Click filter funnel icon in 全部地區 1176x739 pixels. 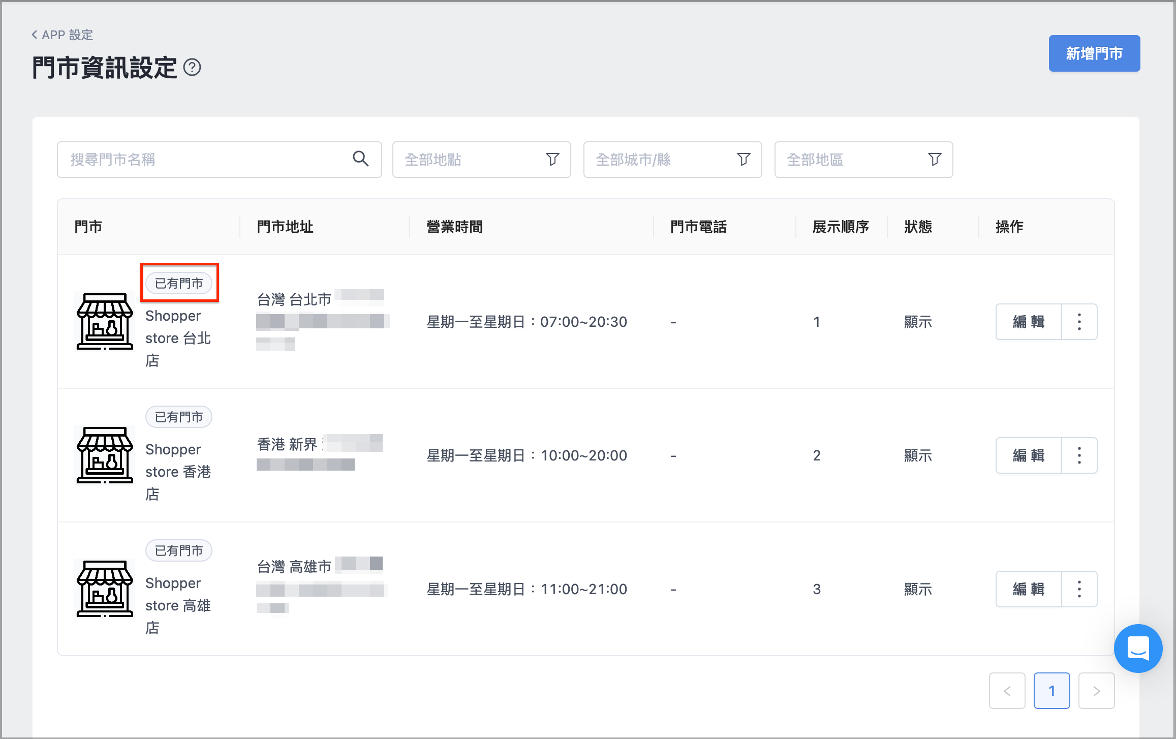935,160
